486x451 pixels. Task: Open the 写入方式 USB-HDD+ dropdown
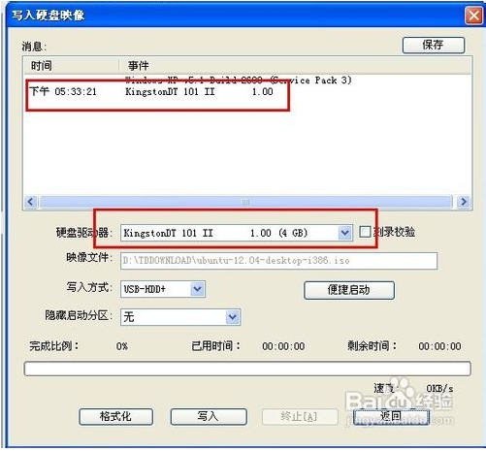click(x=197, y=289)
